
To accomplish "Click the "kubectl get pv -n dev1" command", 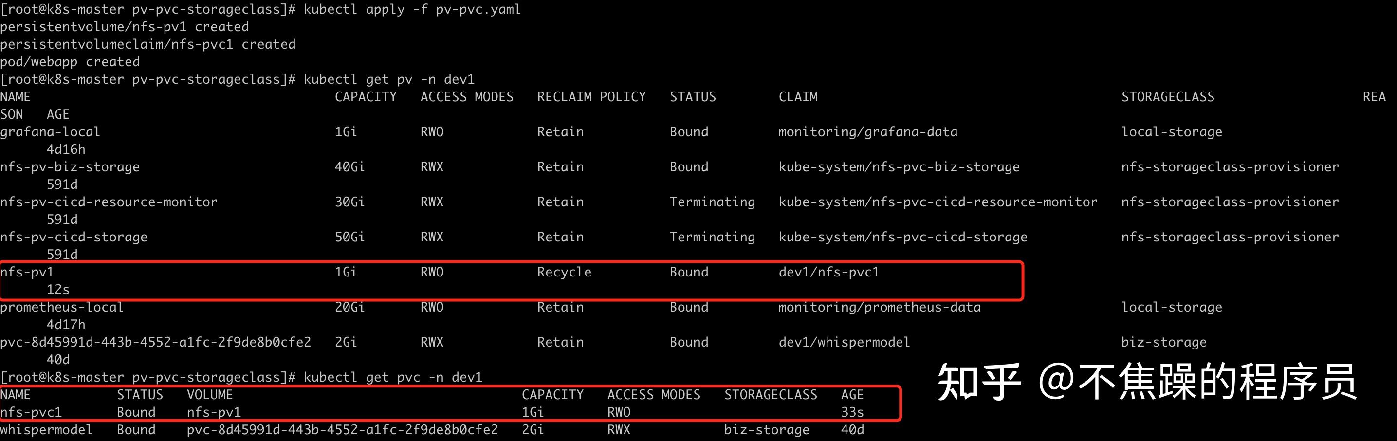I will click(x=389, y=79).
